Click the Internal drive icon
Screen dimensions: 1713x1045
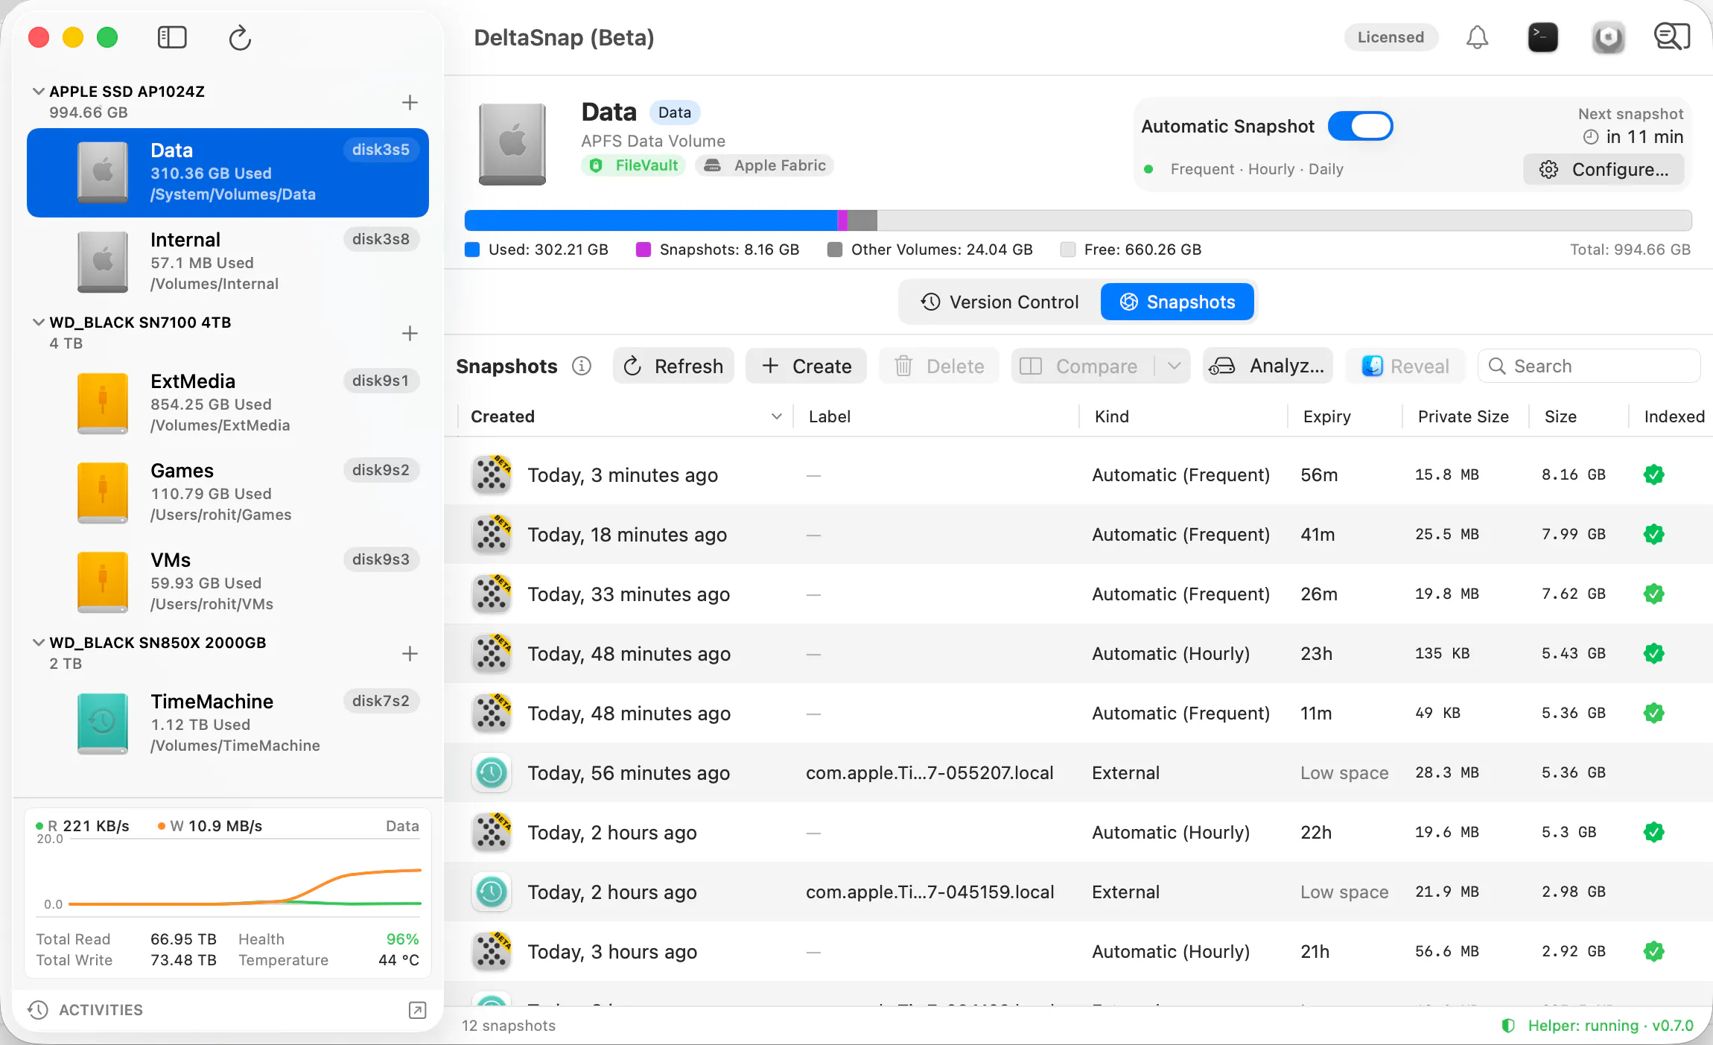coord(103,261)
